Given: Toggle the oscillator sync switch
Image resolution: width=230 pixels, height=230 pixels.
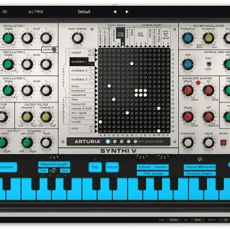Looking at the screenshot, I should (x=54, y=49).
